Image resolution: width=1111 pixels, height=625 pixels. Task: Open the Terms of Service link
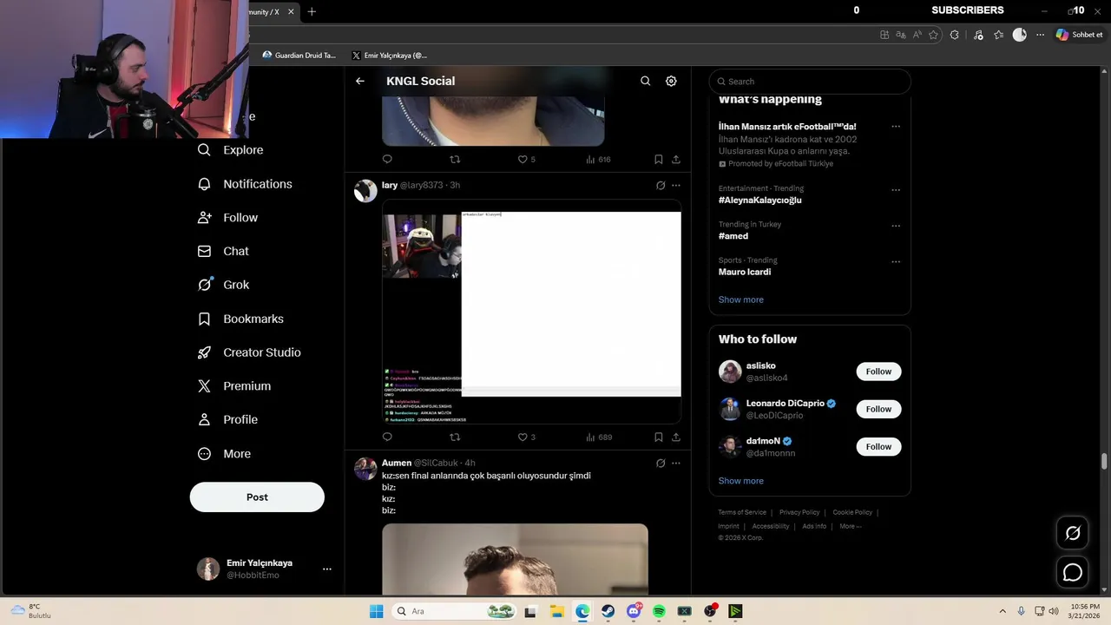point(742,512)
